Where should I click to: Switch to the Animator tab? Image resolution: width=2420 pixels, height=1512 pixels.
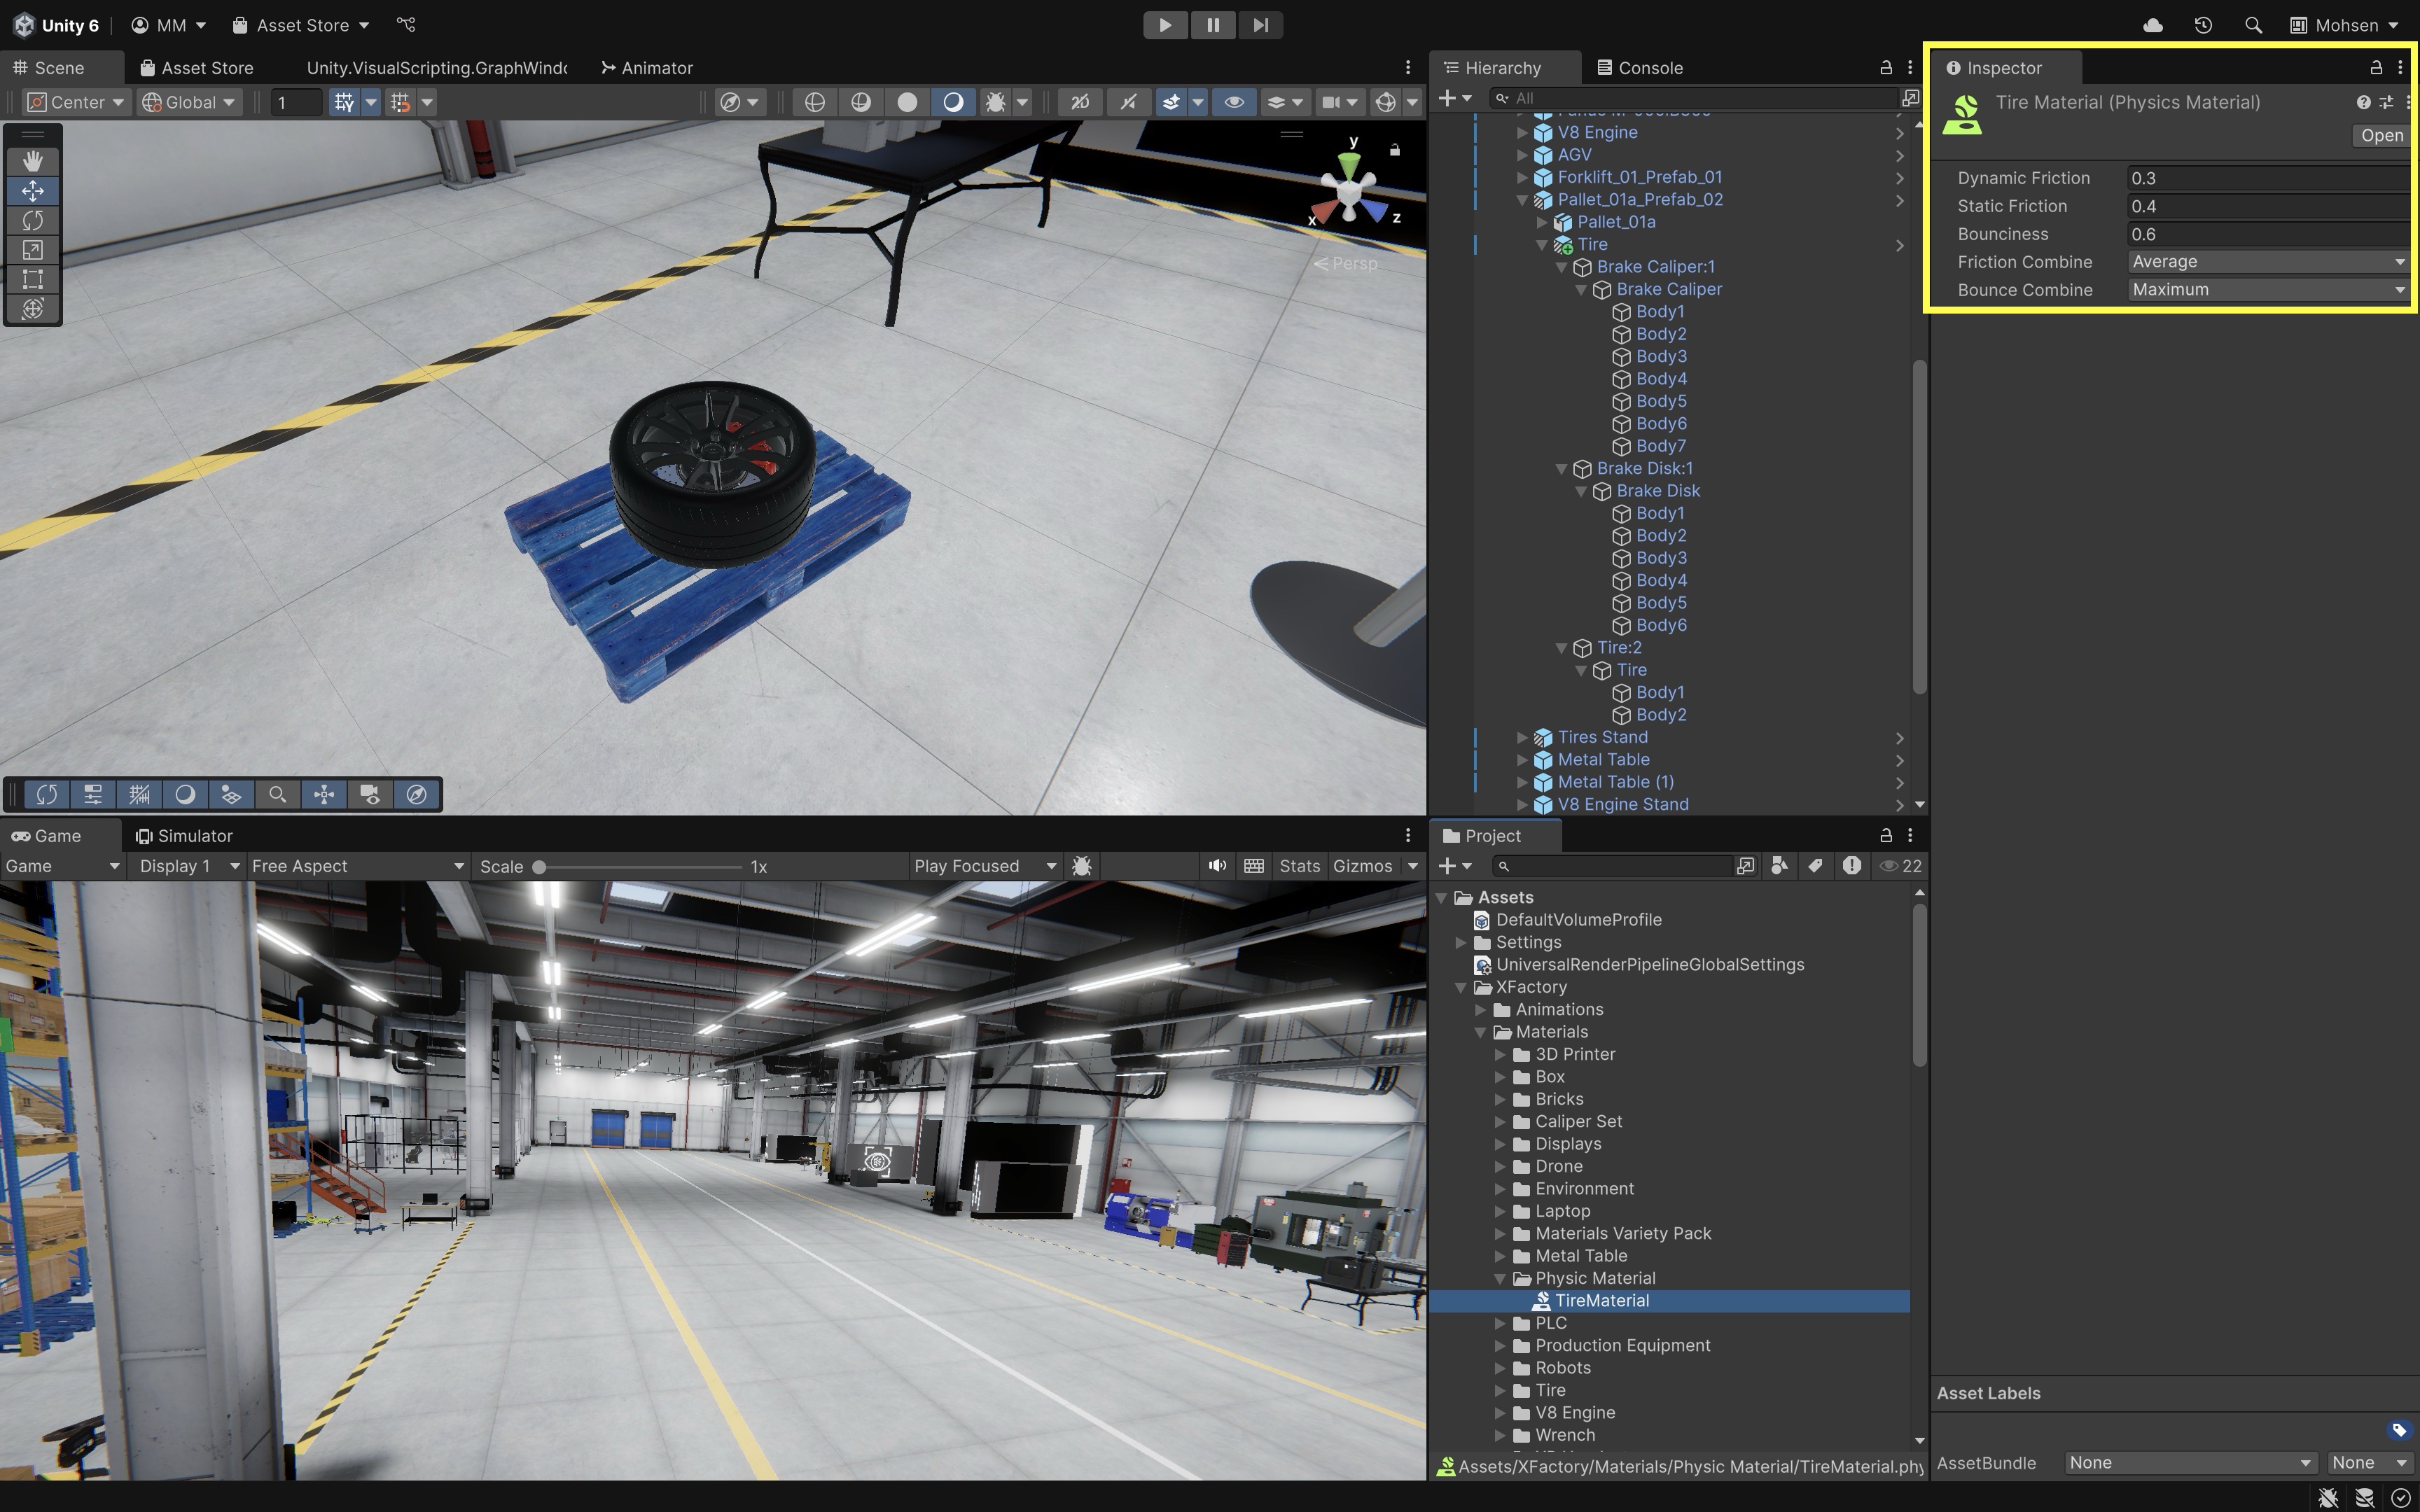(647, 68)
